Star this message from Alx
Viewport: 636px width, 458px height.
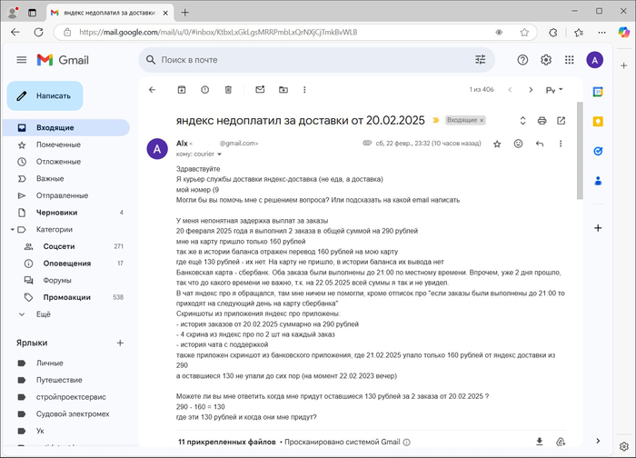coord(497,144)
